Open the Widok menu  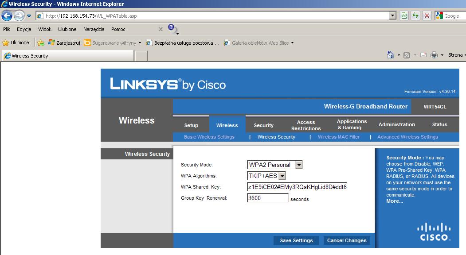[x=45, y=29]
